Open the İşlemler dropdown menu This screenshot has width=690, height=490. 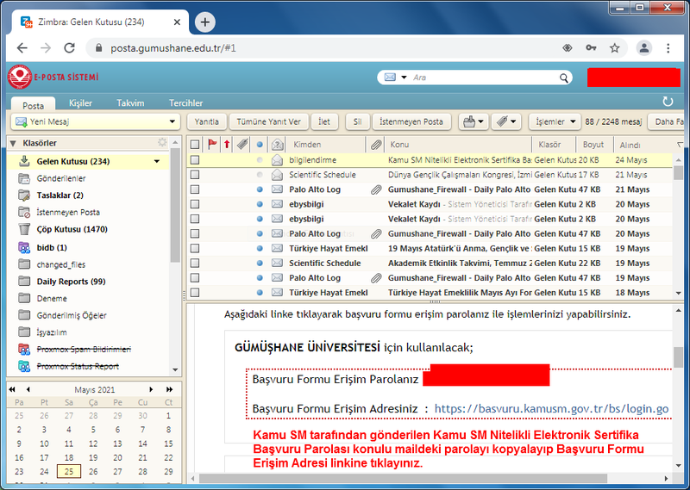point(551,121)
